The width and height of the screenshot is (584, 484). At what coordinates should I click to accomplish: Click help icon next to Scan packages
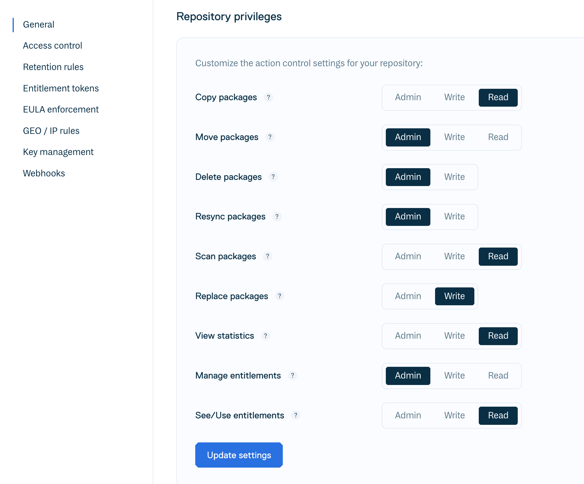[267, 256]
